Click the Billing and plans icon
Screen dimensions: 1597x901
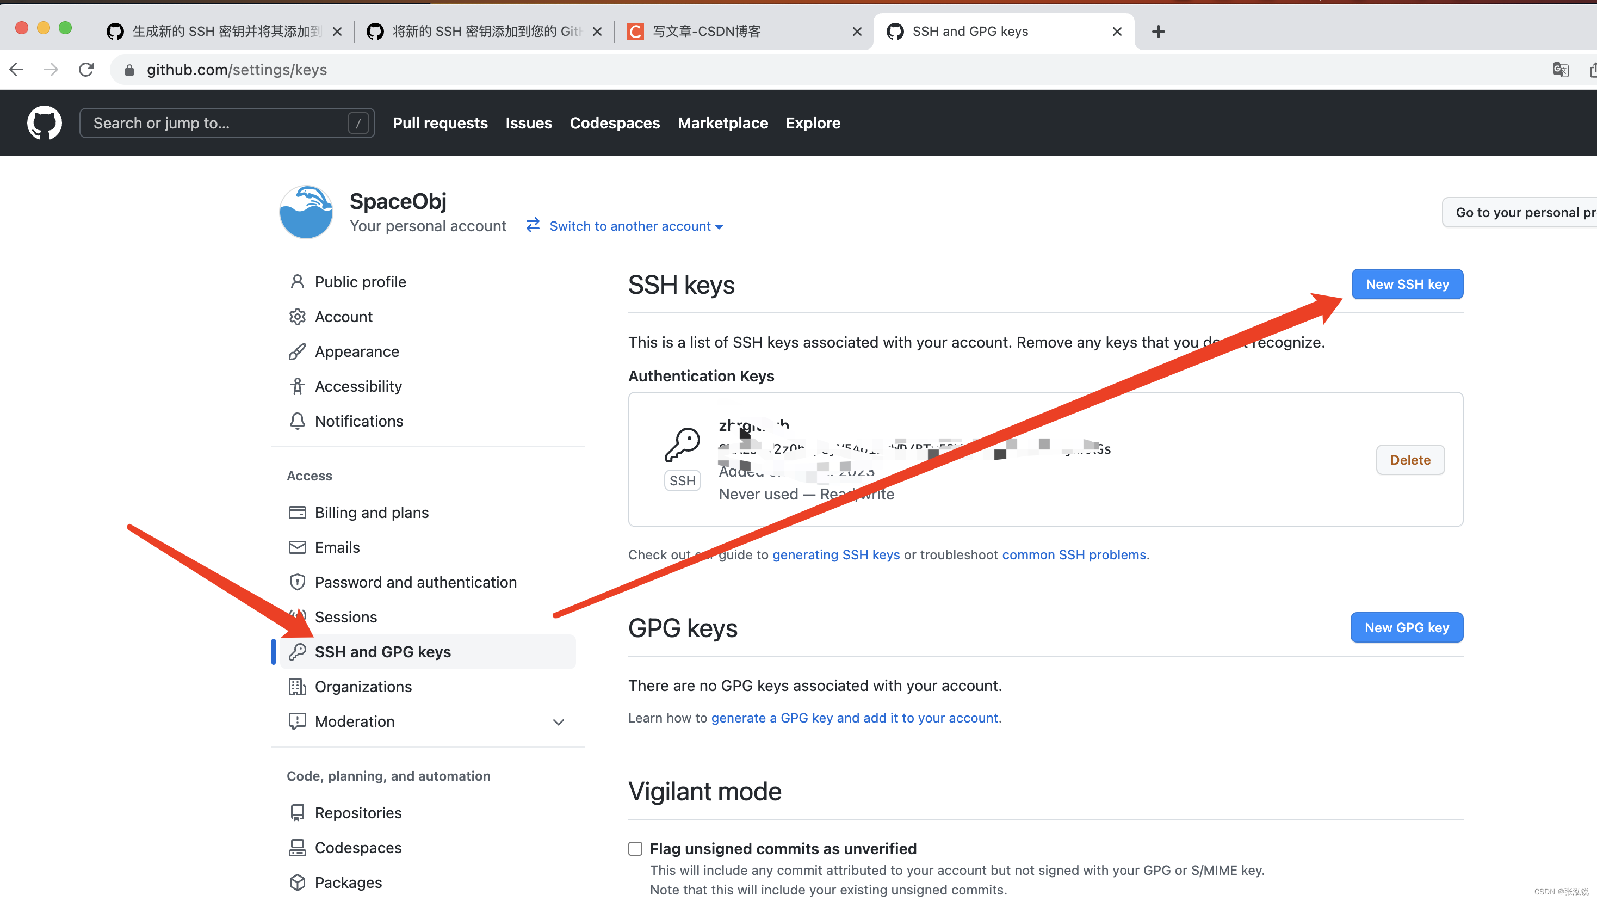coord(296,513)
